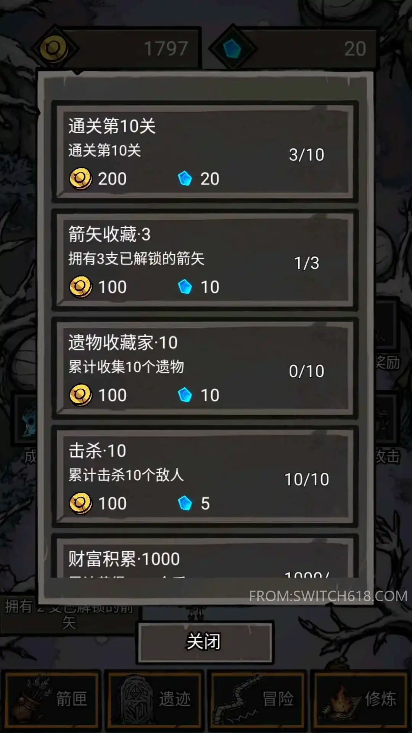Click the gem icon in 遗物收藏家·10 row
The width and height of the screenshot is (412, 733).
click(185, 395)
